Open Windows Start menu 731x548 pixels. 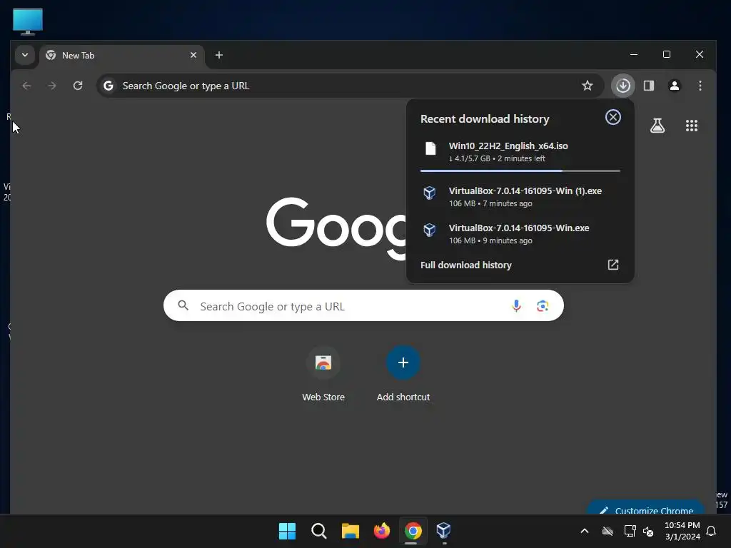pyautogui.click(x=287, y=531)
